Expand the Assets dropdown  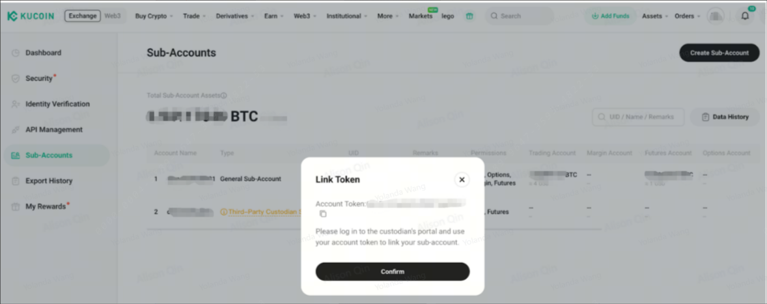[654, 16]
